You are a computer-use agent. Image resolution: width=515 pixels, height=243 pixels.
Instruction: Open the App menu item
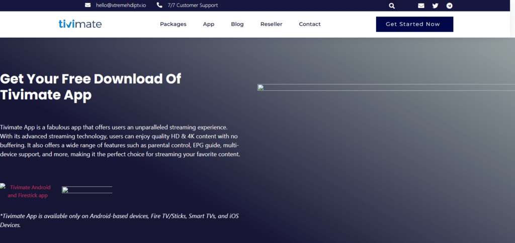point(209,24)
